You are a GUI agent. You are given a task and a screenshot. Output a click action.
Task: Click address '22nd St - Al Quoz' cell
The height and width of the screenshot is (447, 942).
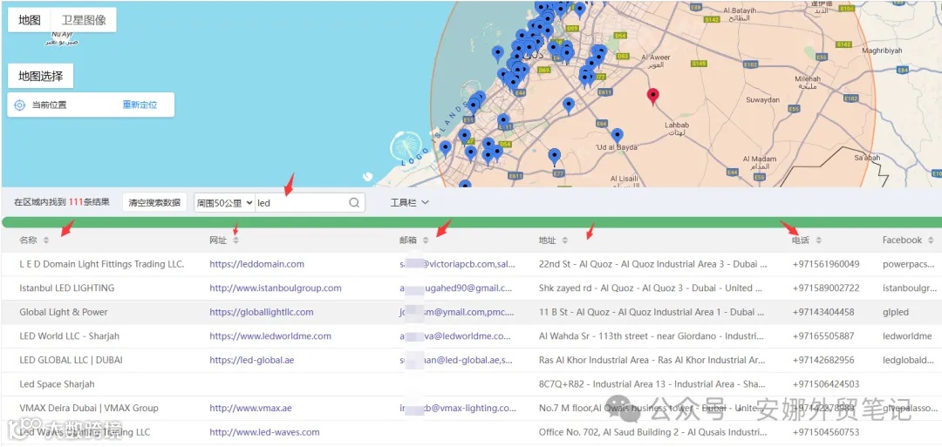[653, 264]
